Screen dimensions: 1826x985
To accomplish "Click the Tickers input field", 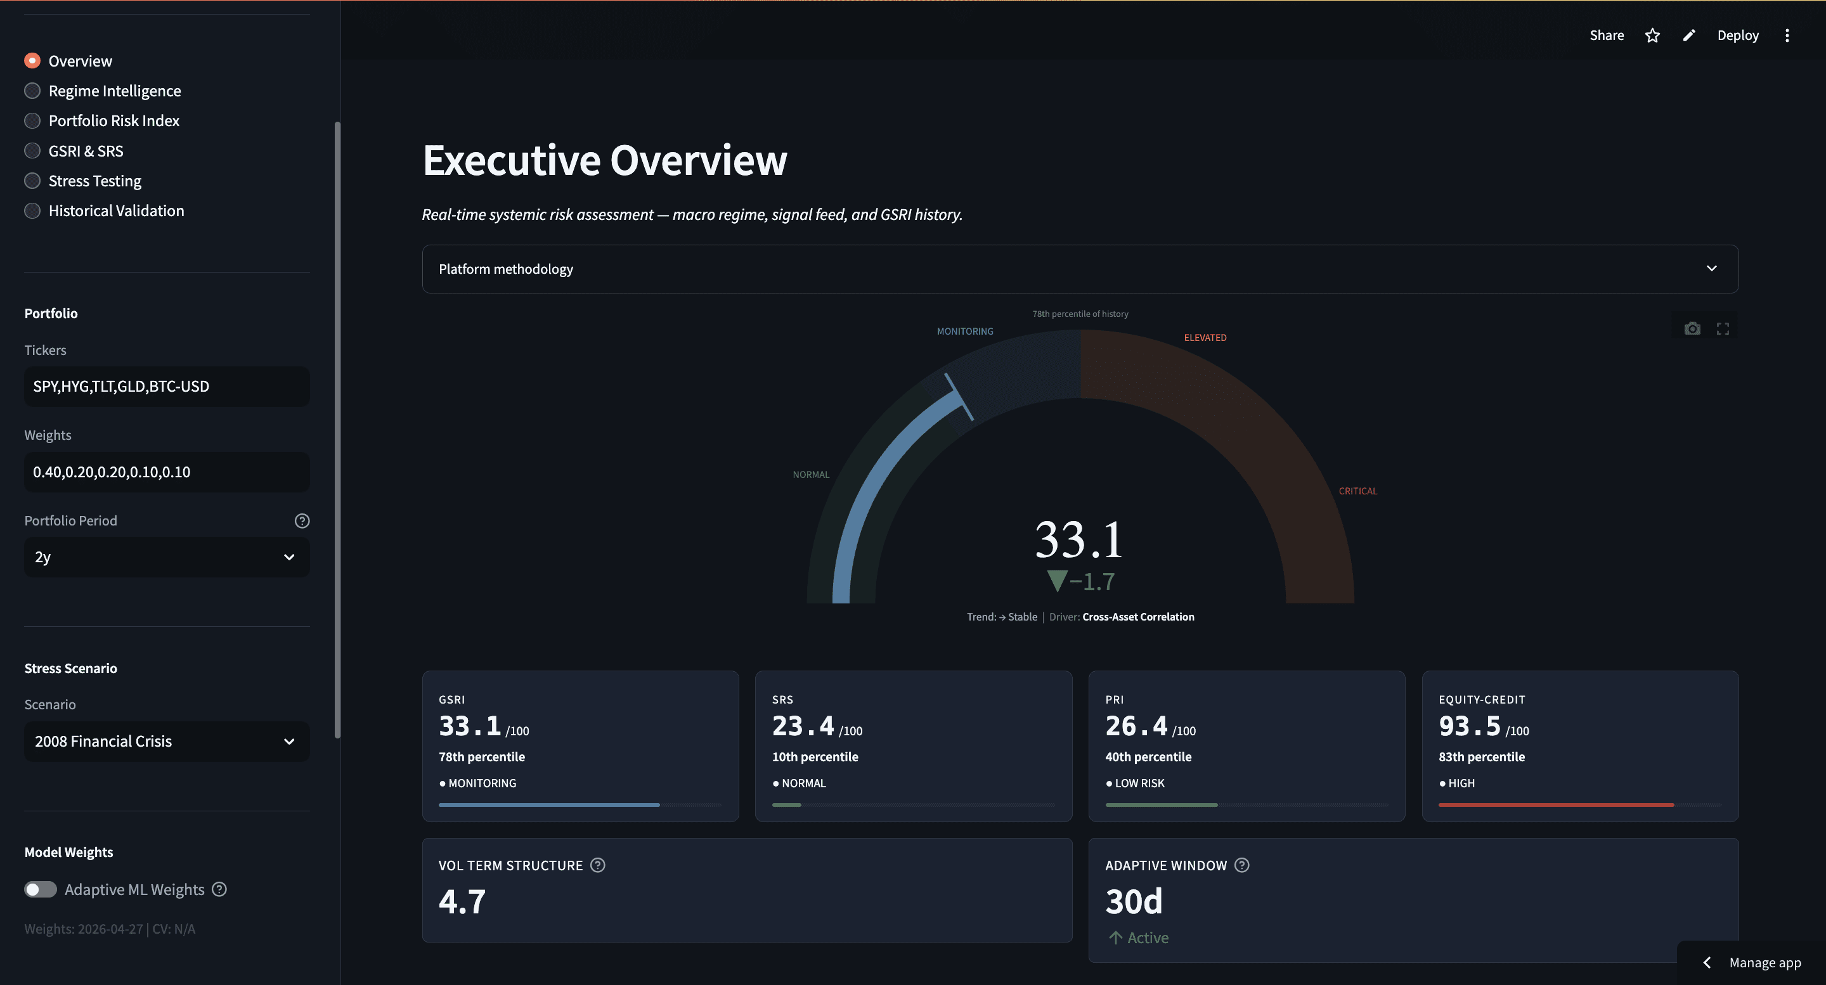I will [167, 387].
